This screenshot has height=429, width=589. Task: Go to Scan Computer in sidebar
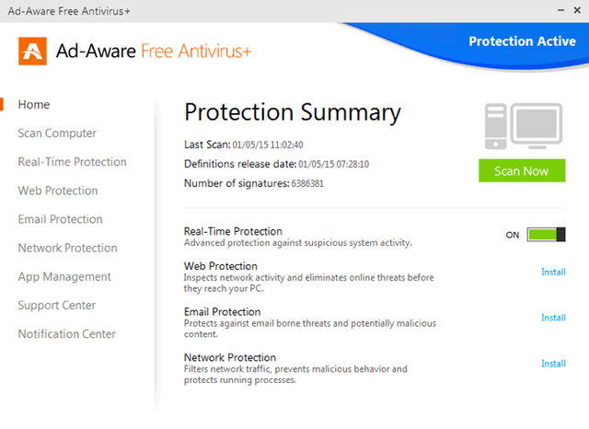57,133
